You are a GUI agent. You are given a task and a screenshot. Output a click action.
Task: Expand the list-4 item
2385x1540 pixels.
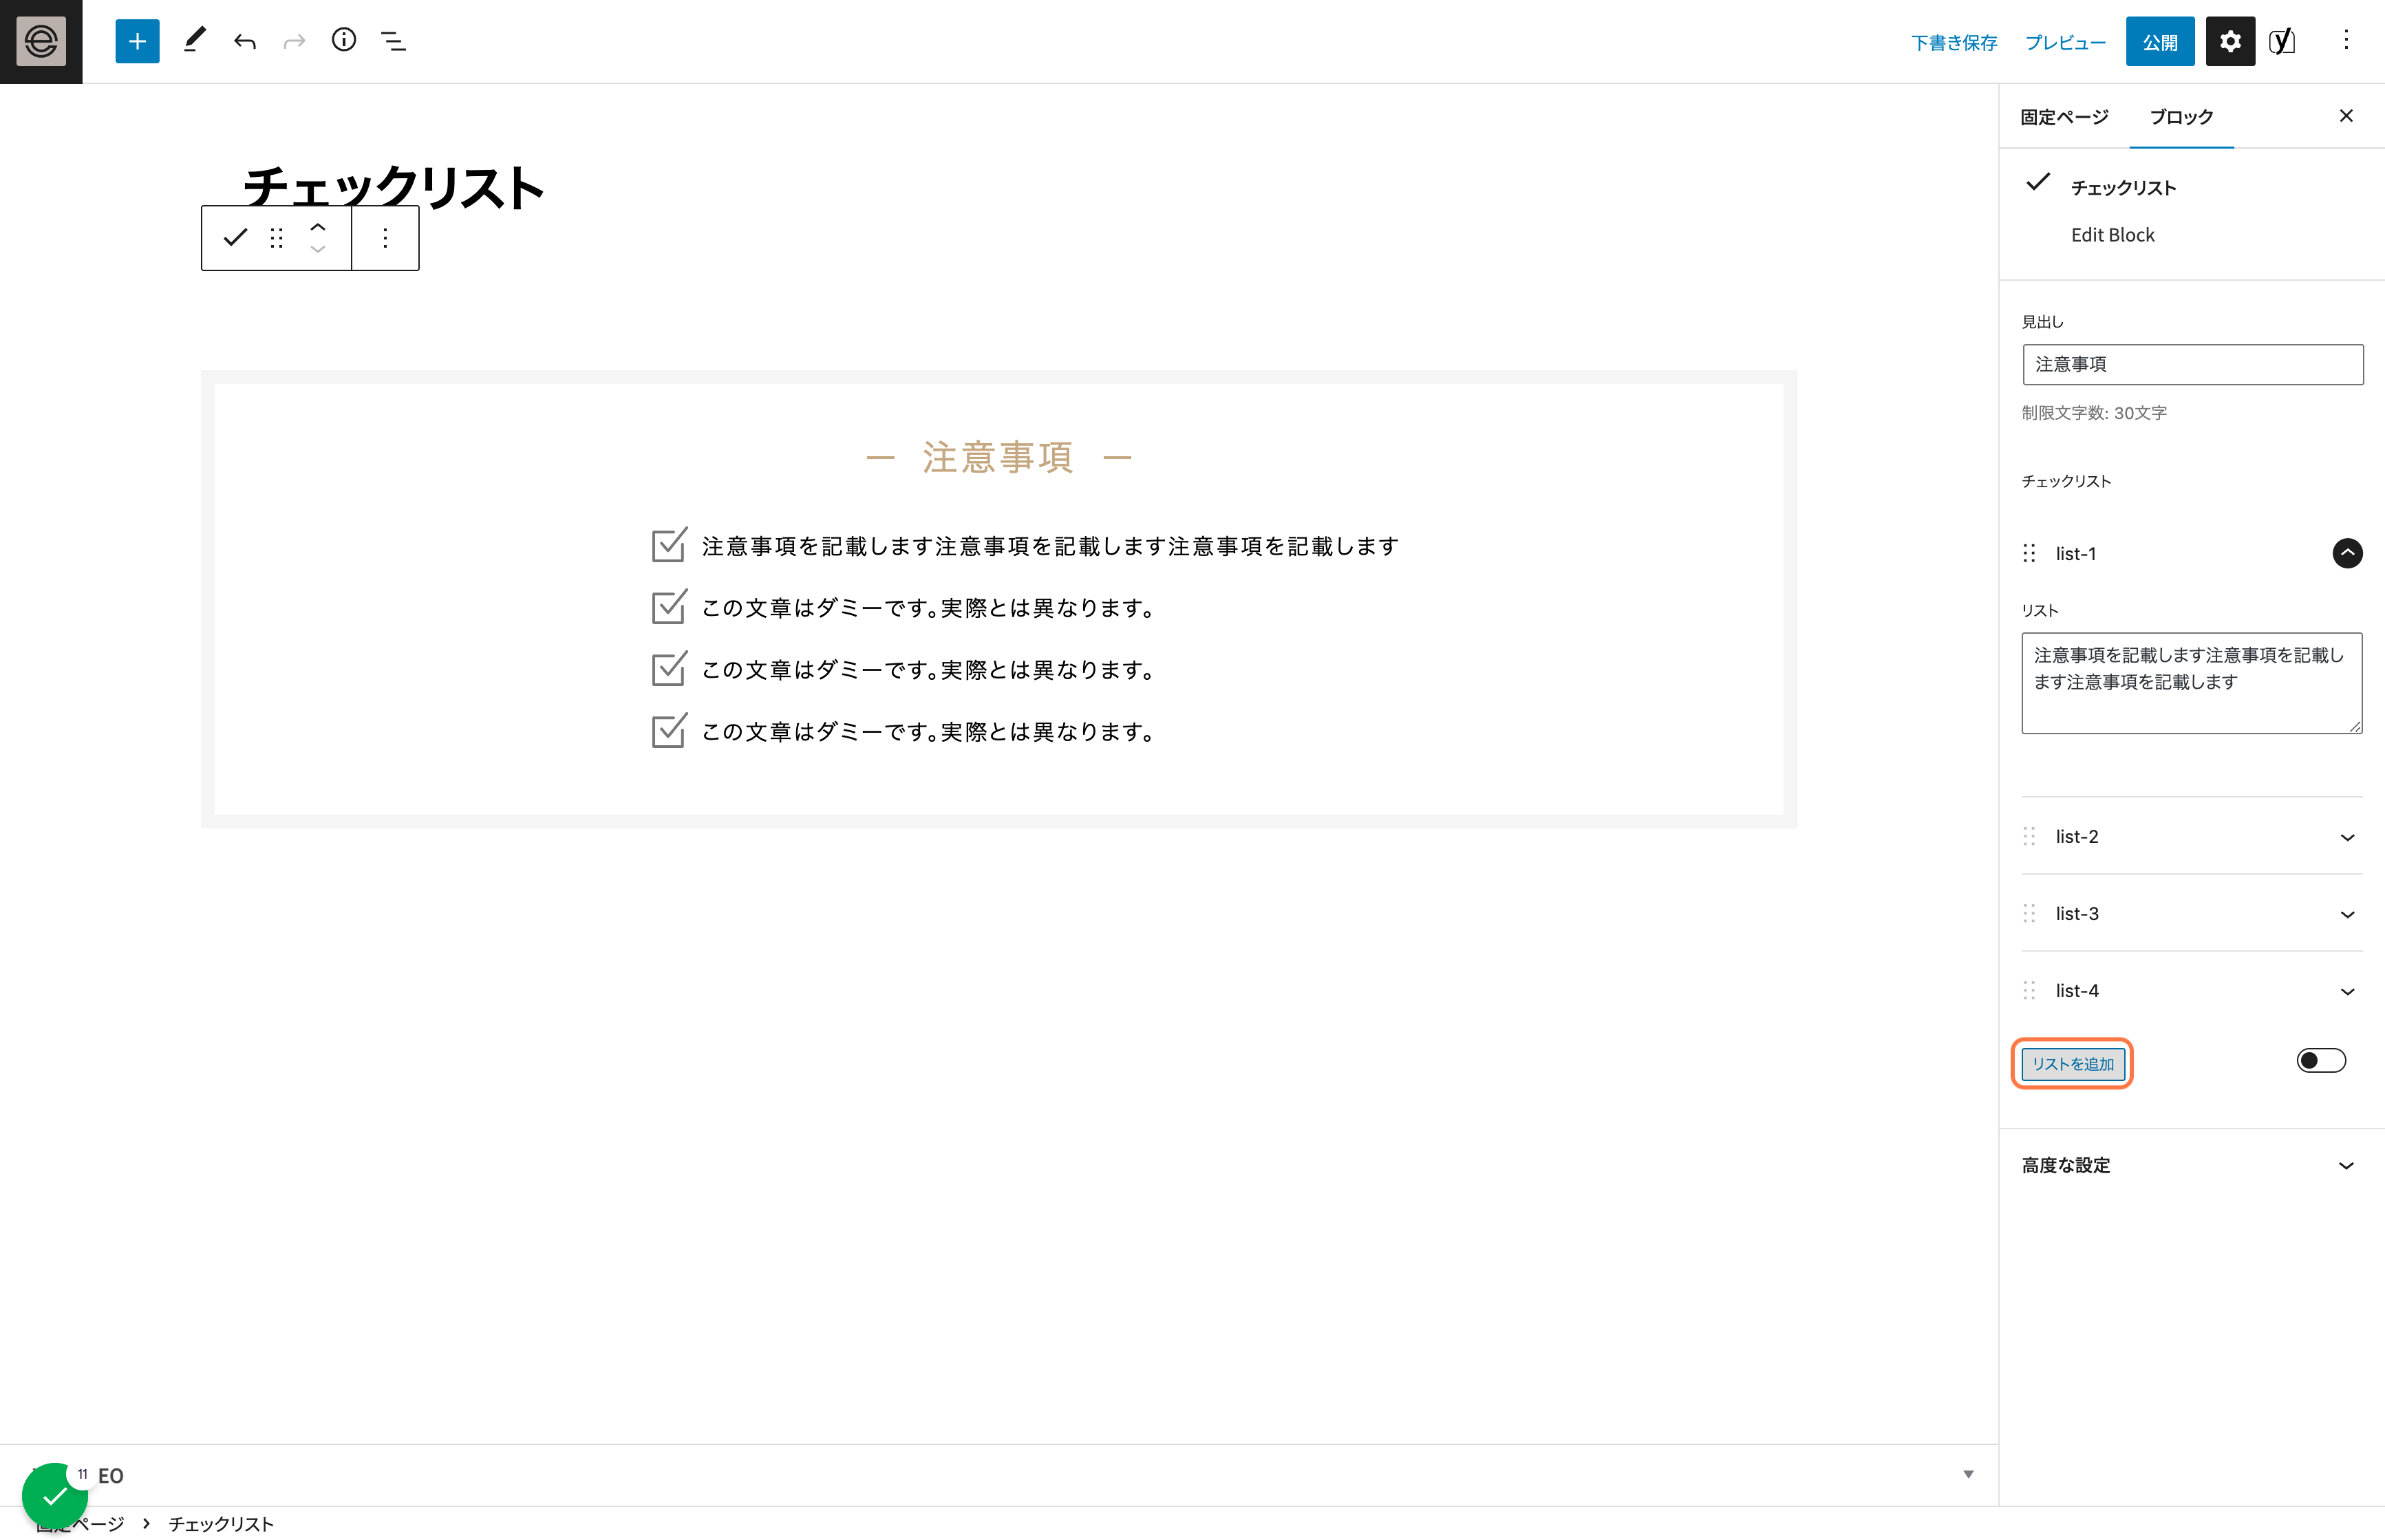click(2347, 991)
